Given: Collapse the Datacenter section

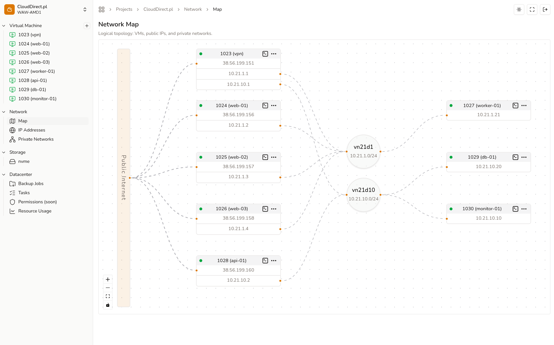Looking at the screenshot, I should 3,174.
